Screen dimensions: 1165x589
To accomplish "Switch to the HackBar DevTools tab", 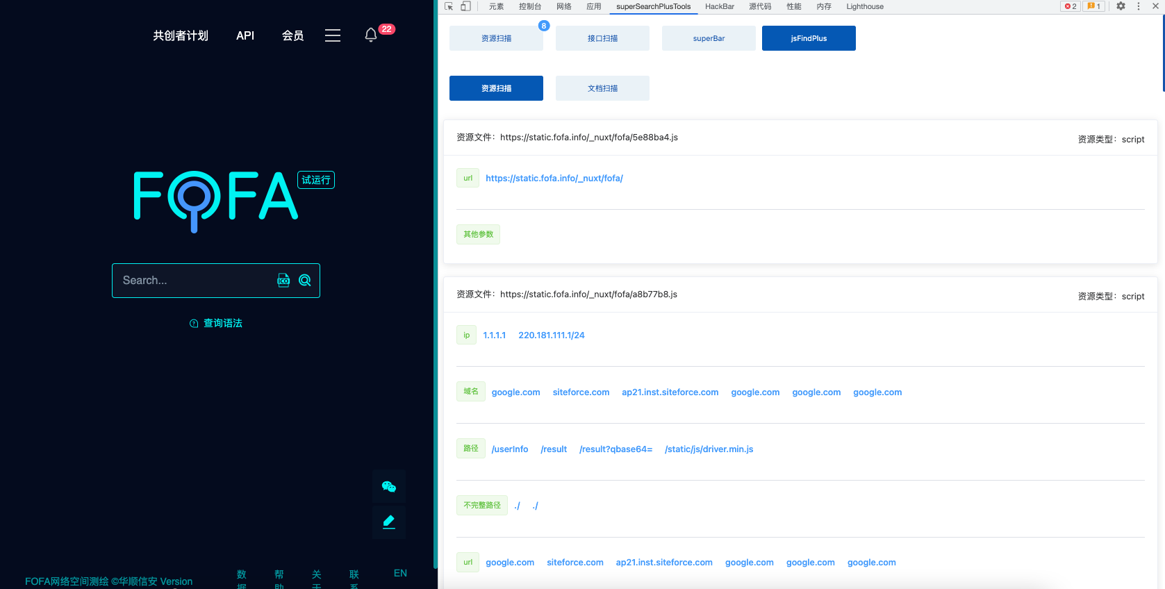I will pyautogui.click(x=720, y=6).
